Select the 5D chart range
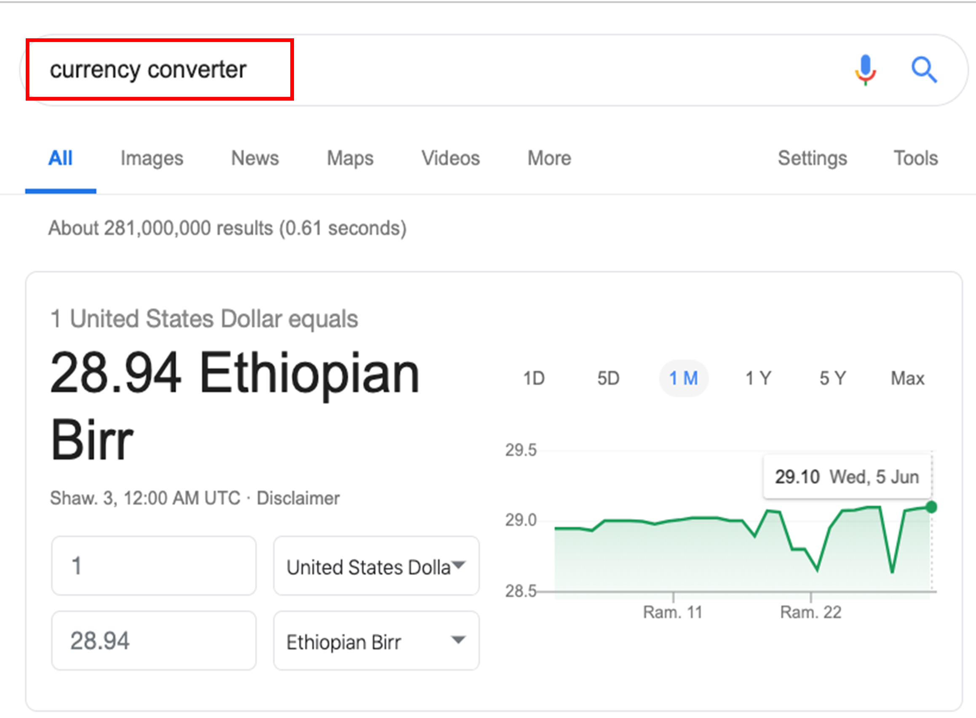976x718 pixels. [608, 378]
